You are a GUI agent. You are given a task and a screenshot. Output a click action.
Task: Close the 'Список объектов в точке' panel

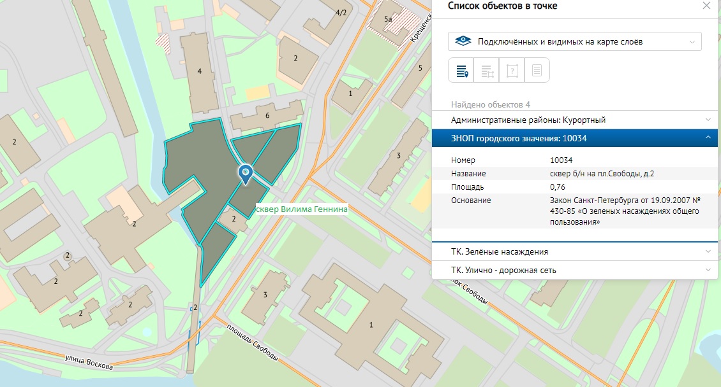pos(706,6)
